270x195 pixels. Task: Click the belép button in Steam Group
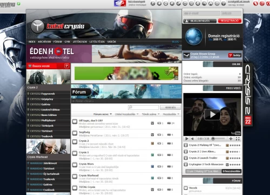(x=235, y=55)
